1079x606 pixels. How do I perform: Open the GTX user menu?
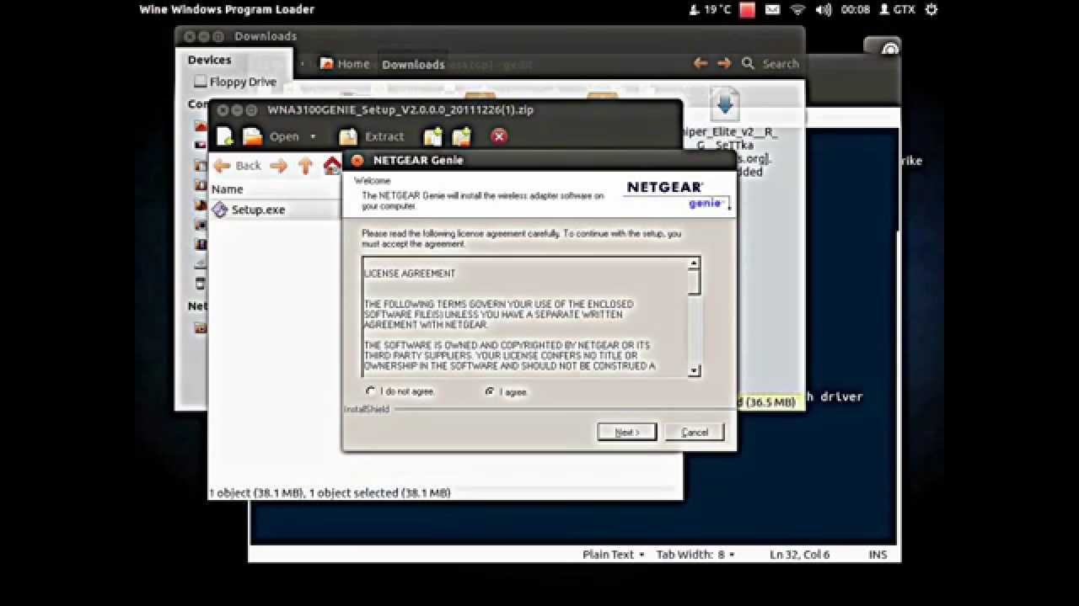point(897,9)
